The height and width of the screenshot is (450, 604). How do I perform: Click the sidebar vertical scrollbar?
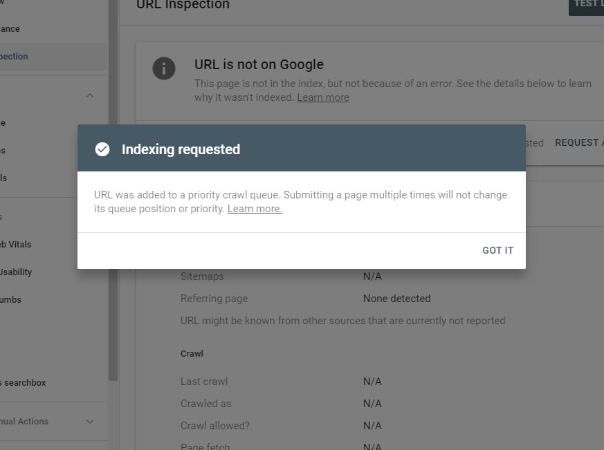pyautogui.click(x=113, y=191)
